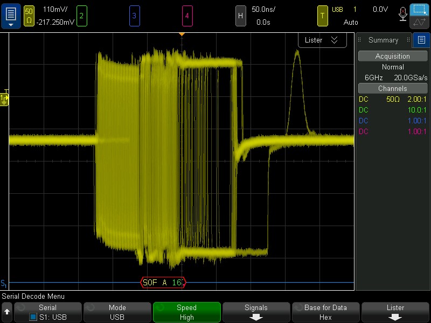Change Base for Data Hex softkey
The height and width of the screenshot is (323, 431).
point(326,312)
